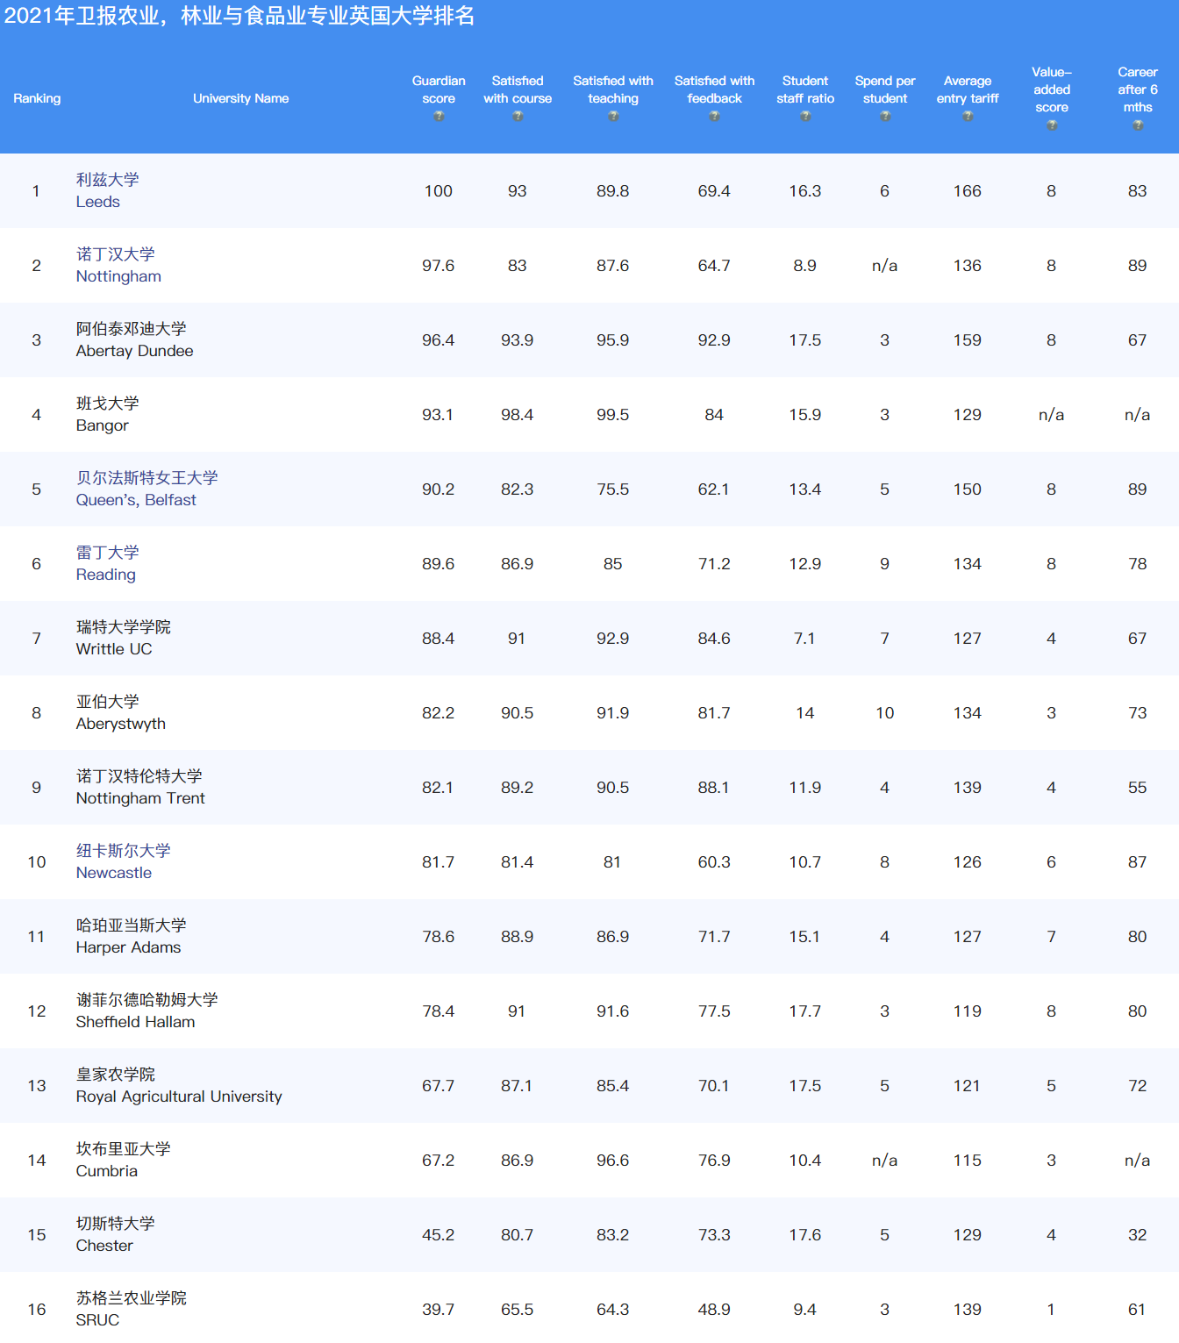Open the Satisfied with course help icon

click(518, 116)
